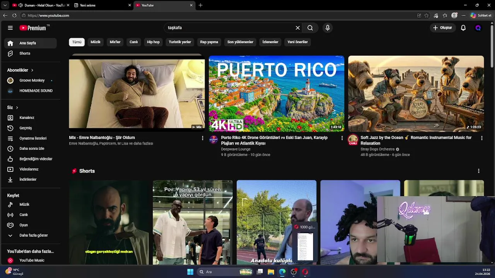Open the browser tab search dropdown arrow

(x=5, y=5)
